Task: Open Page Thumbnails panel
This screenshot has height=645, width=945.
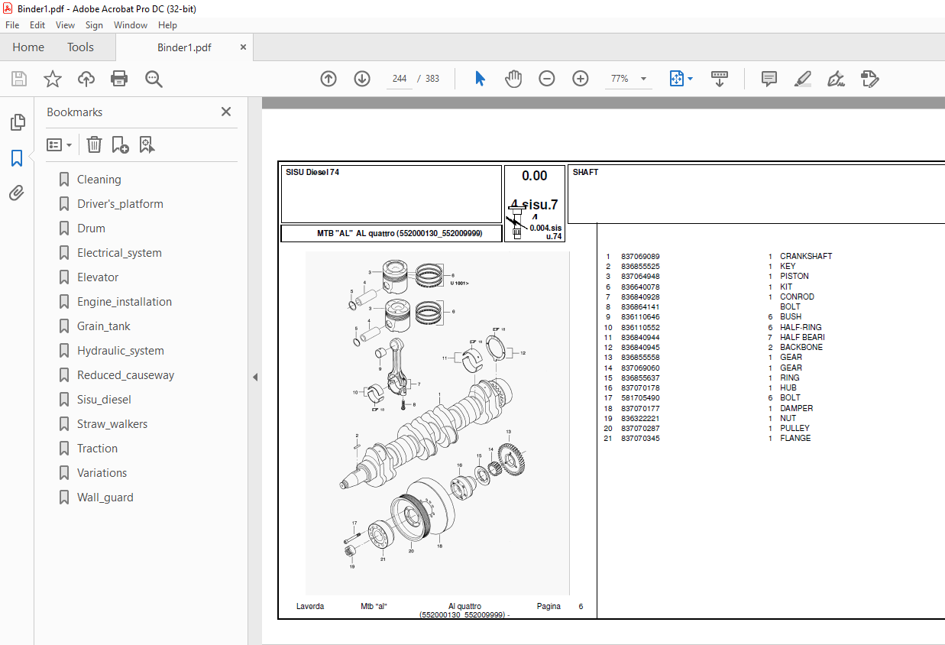Action: (17, 122)
